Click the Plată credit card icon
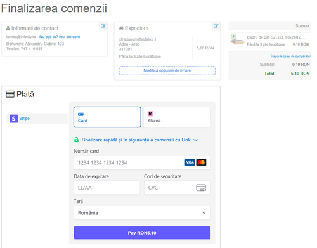The width and height of the screenshot is (317, 248). (x=10, y=94)
